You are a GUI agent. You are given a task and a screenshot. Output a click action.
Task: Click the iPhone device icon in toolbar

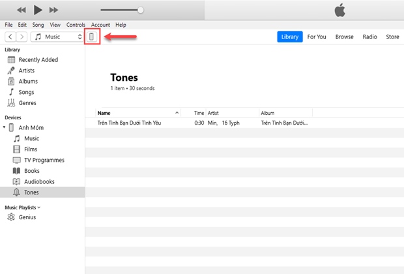tap(92, 37)
